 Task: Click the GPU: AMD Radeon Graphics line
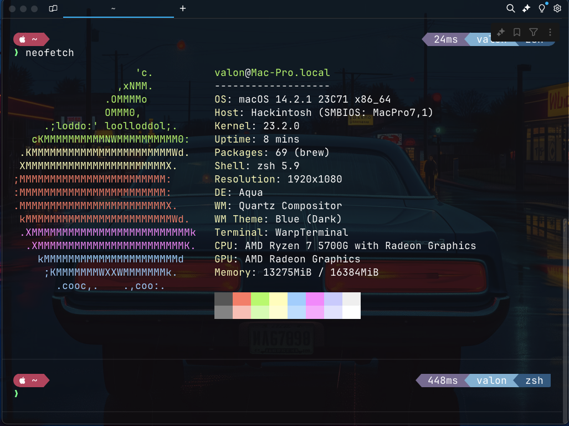[288, 259]
